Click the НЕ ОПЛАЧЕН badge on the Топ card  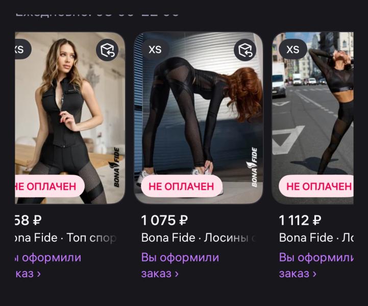[48, 186]
